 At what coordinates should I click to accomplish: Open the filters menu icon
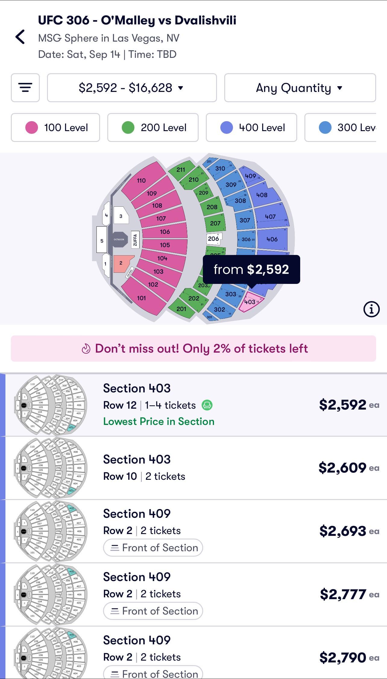click(x=25, y=88)
